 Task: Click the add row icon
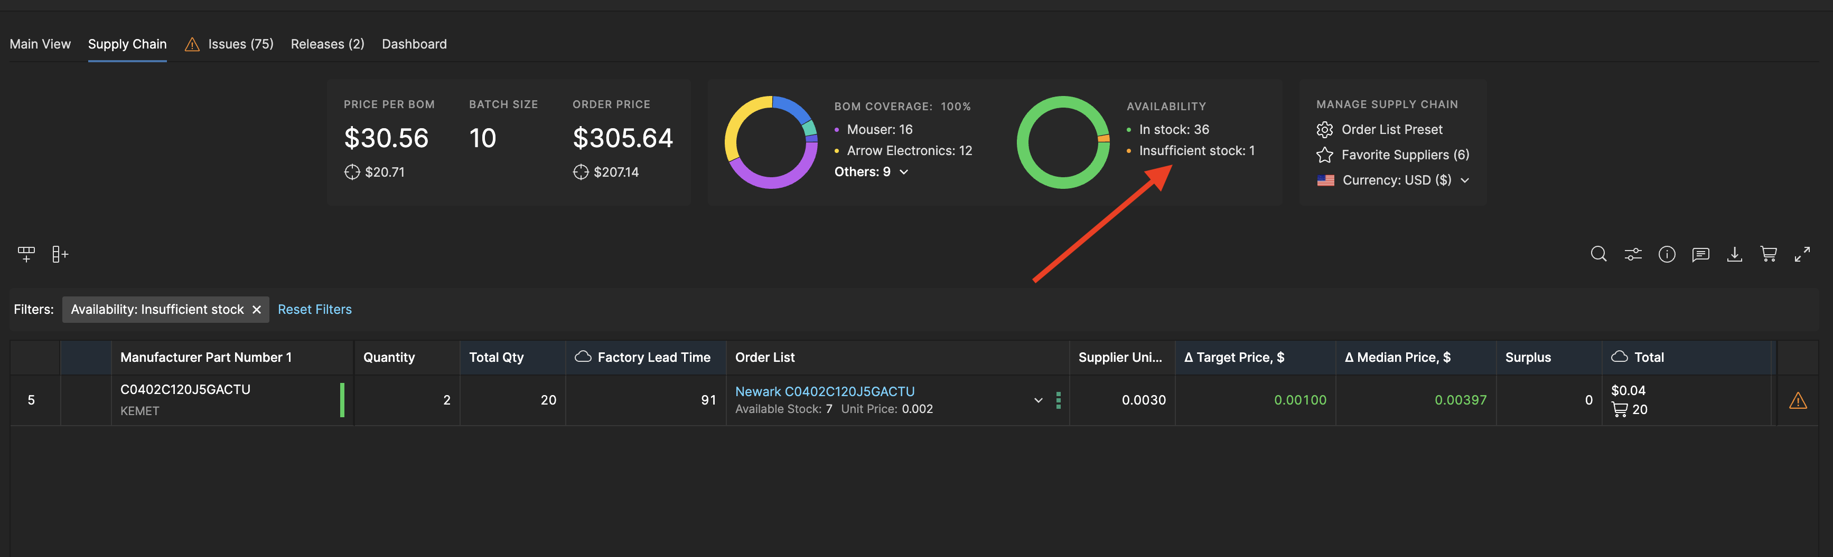coord(25,254)
